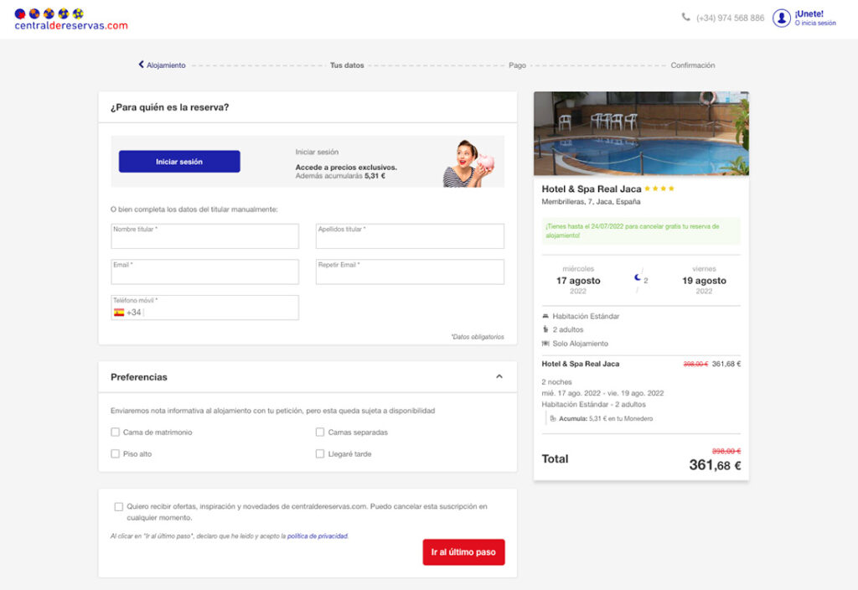Focus the Teléfono móvil field
This screenshot has width=858, height=590.
(204, 308)
